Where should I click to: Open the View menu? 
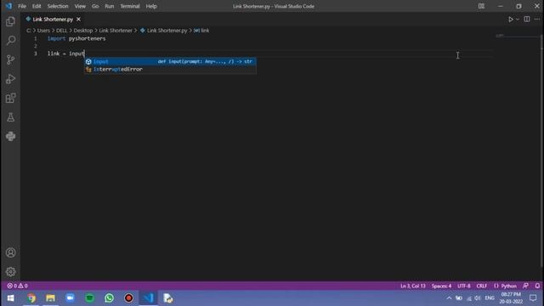click(80, 6)
